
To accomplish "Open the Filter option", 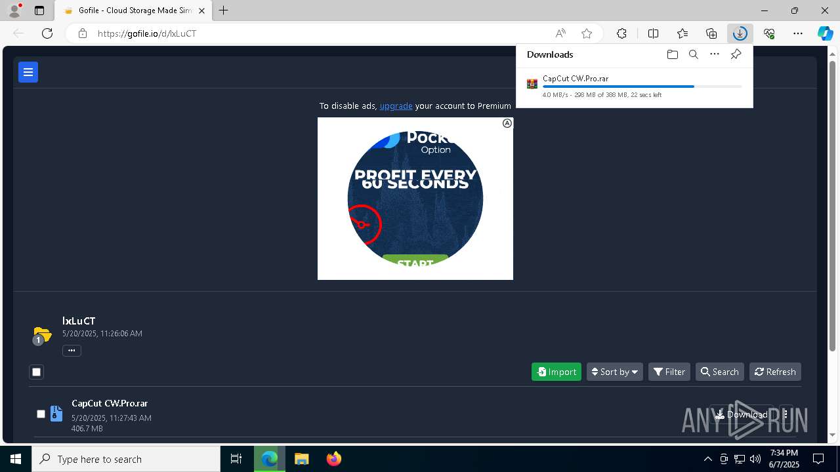I will click(669, 372).
